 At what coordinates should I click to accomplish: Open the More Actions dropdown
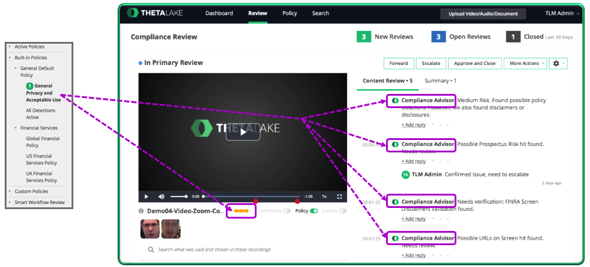point(526,64)
